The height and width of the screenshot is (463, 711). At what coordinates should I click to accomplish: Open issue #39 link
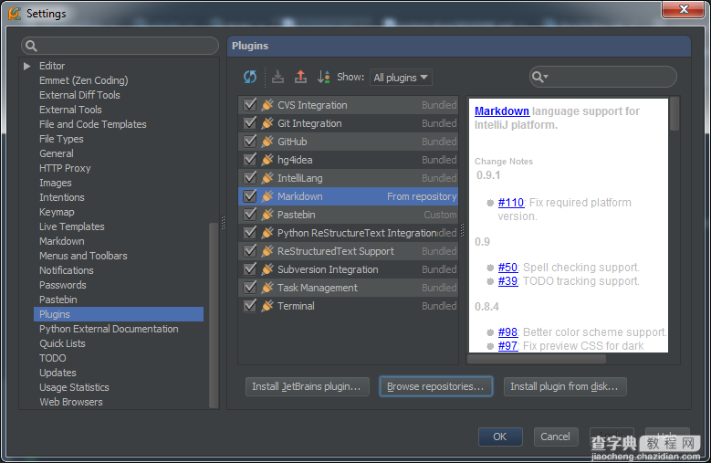coord(507,281)
